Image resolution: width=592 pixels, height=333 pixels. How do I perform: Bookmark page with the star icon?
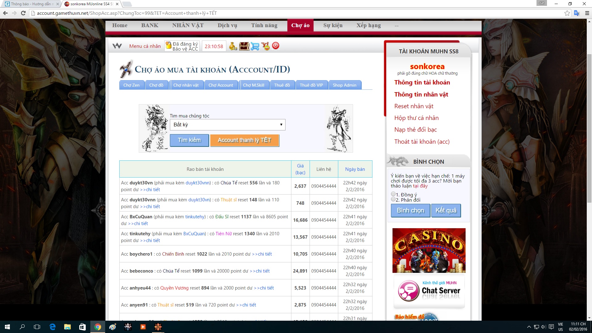point(567,13)
